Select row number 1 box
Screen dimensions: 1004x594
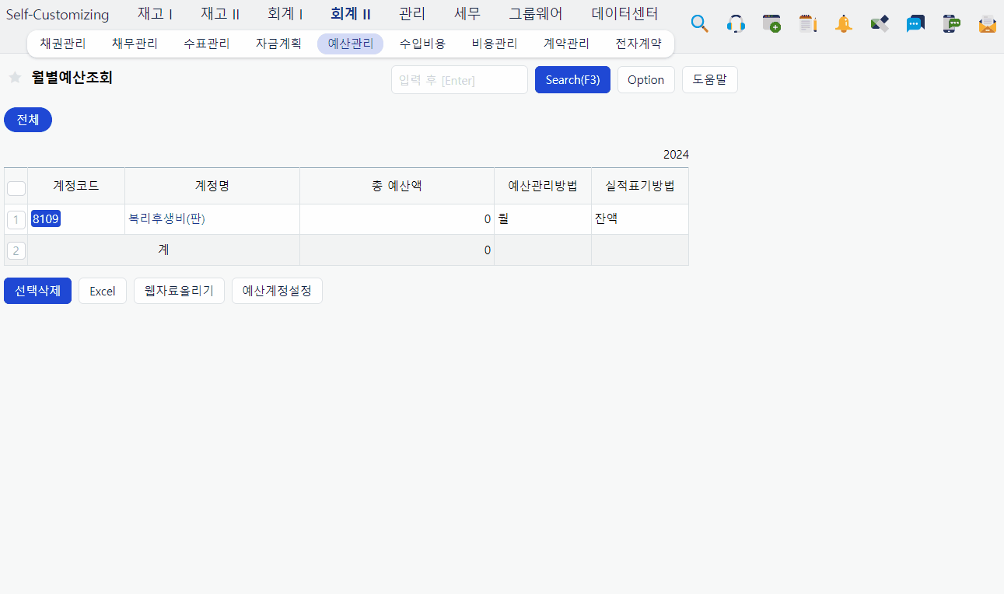coord(16,220)
